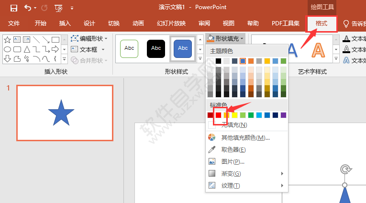Start slideshow from beginning icon

click(x=58, y=9)
